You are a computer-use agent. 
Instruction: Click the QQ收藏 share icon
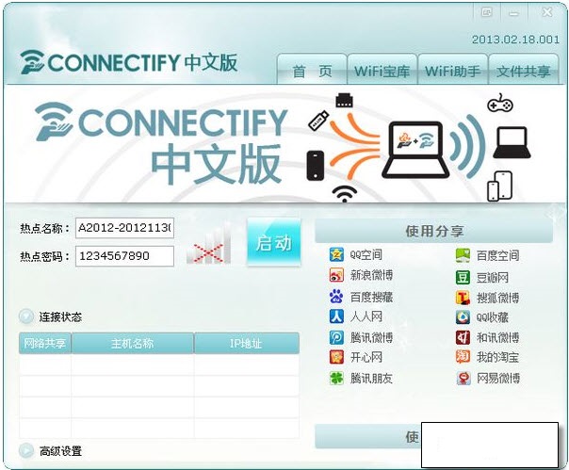pos(463,317)
